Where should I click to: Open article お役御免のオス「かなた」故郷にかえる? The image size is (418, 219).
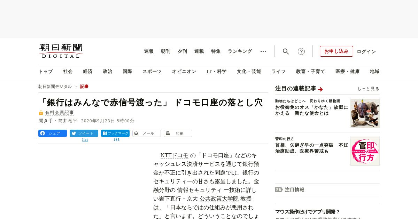[x=311, y=110]
